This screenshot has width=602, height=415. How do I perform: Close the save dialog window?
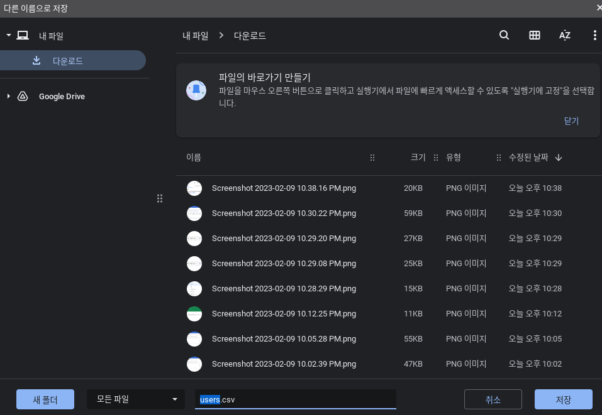point(599,8)
